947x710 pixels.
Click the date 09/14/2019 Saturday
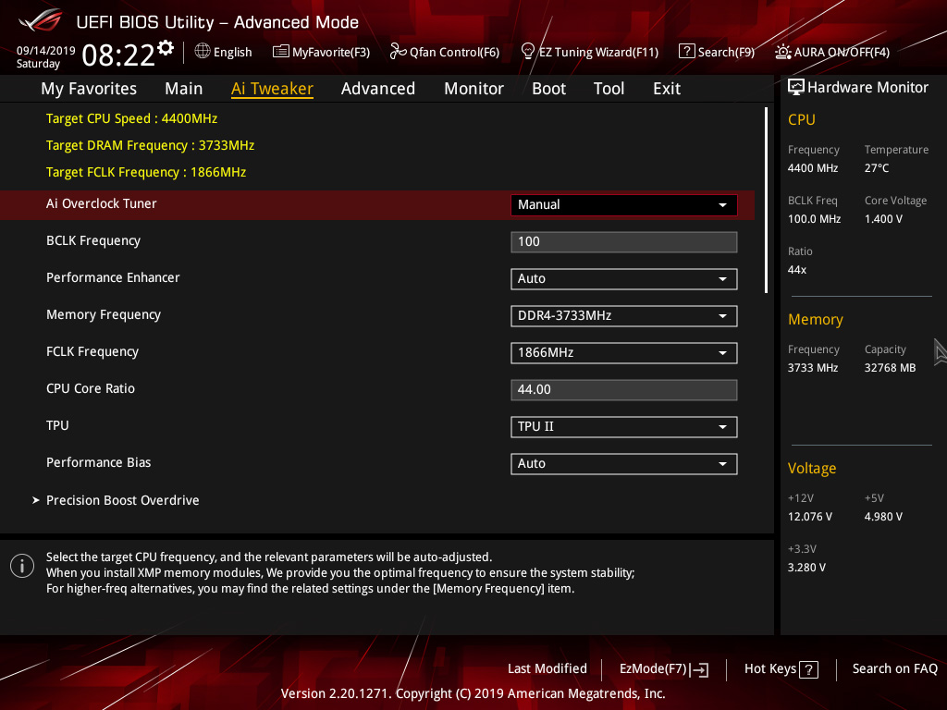(45, 56)
